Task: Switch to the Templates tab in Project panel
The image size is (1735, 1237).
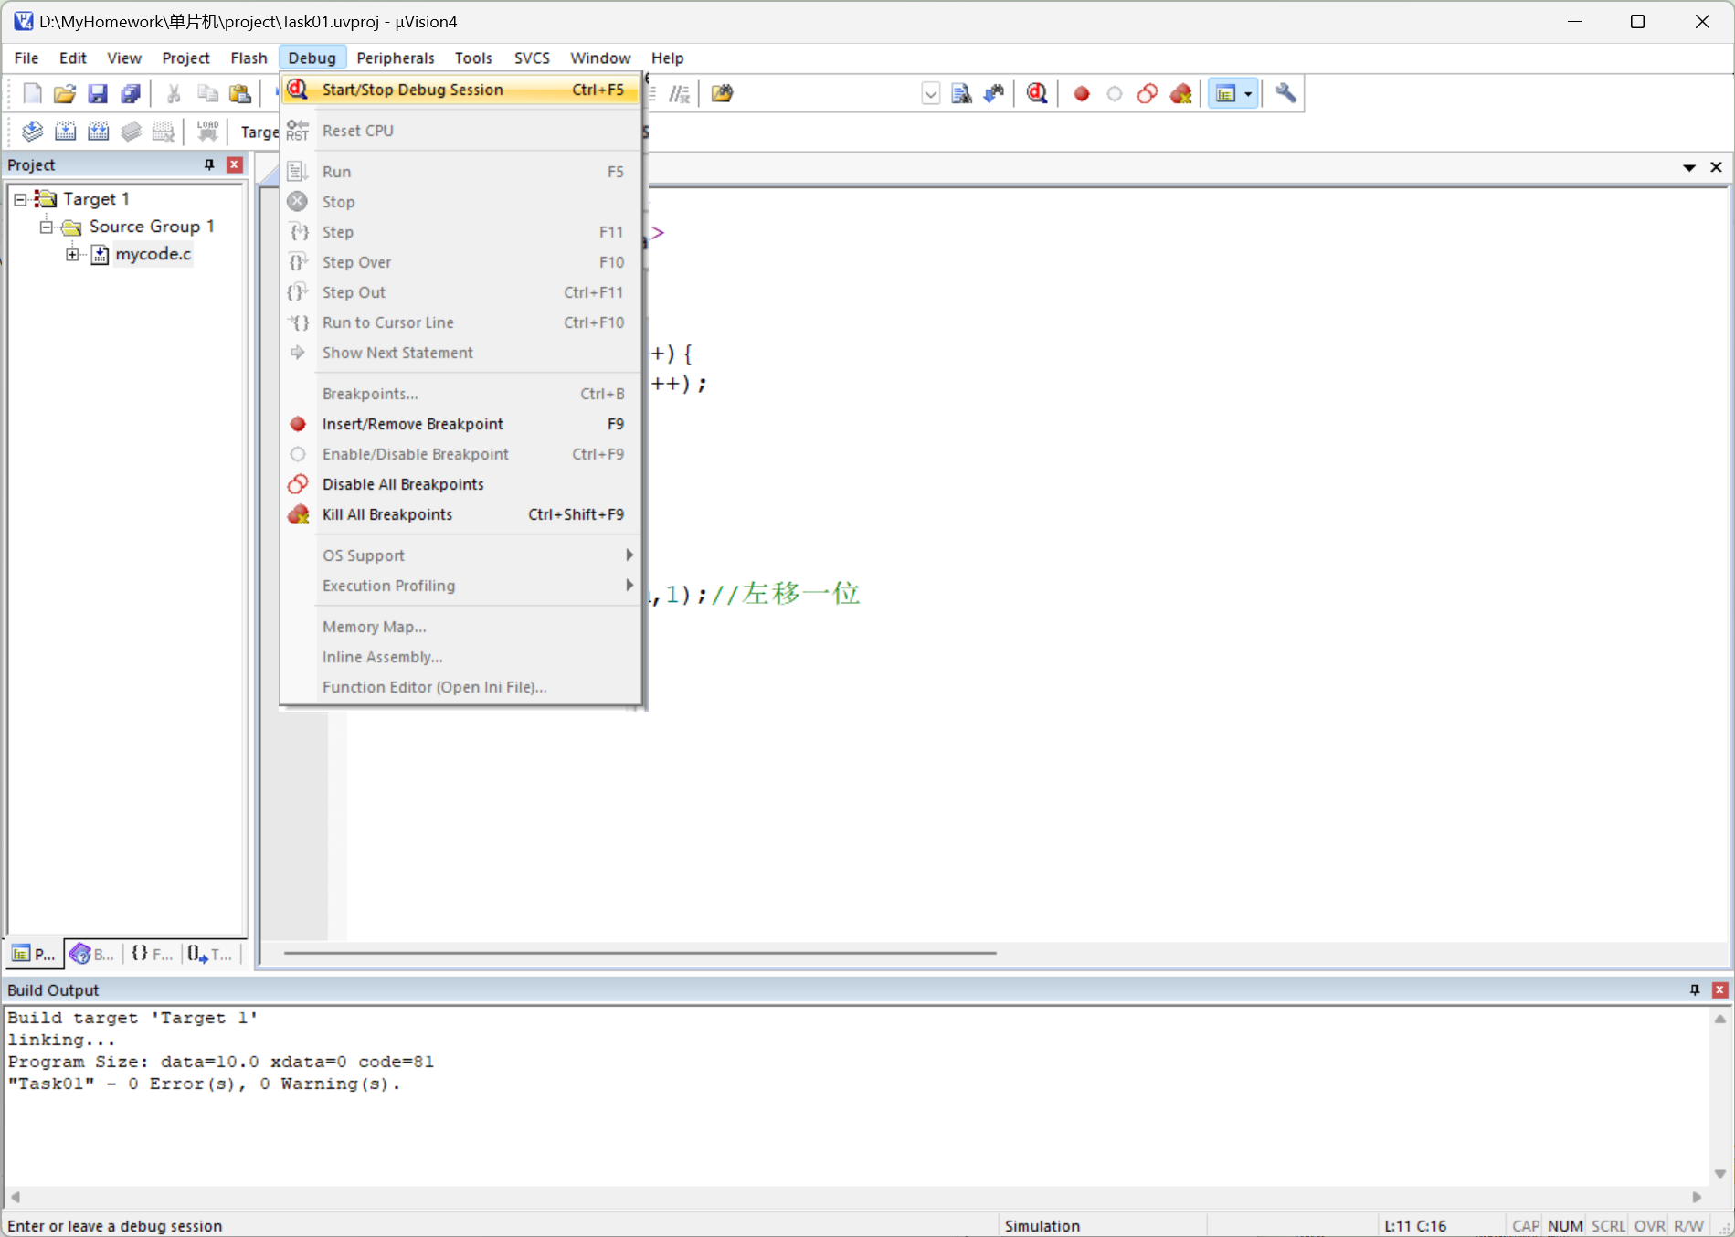Action: [210, 954]
